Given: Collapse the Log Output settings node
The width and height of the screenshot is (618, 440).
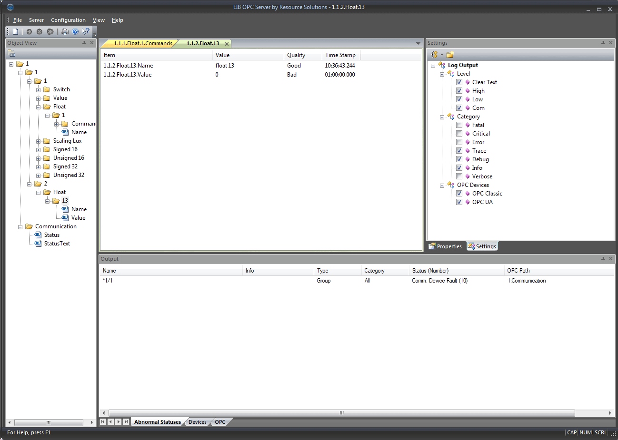Looking at the screenshot, I should coord(433,66).
